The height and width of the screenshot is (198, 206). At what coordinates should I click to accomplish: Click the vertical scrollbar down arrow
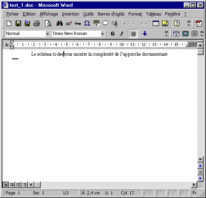point(200,159)
